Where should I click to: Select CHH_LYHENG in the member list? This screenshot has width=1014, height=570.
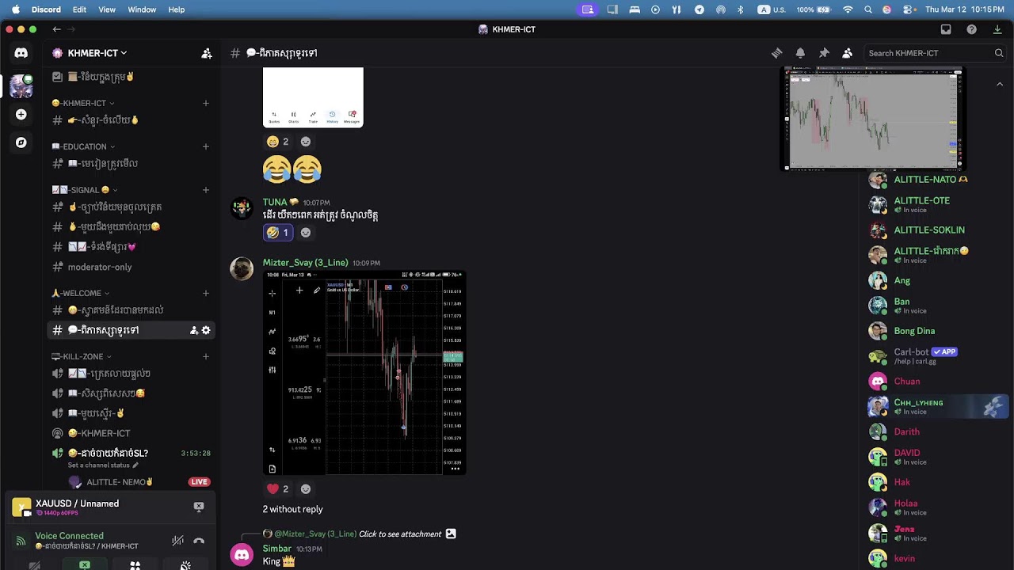937,406
